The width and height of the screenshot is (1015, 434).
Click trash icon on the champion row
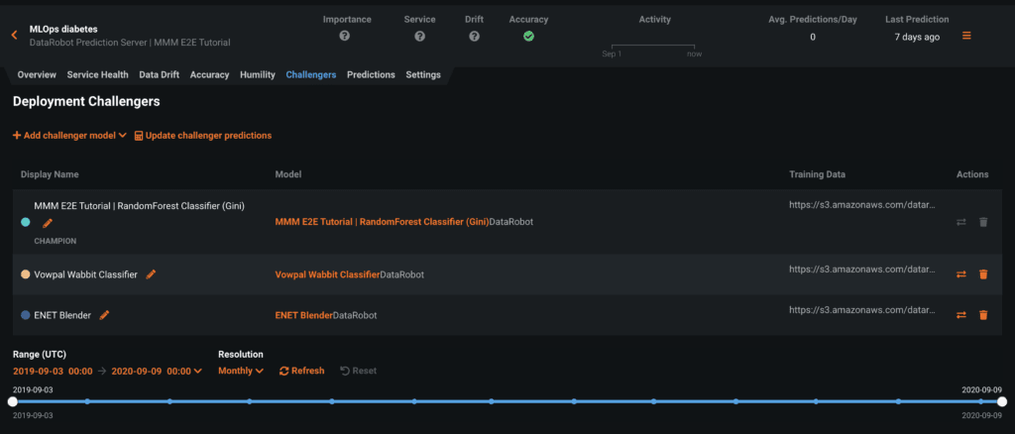point(983,222)
